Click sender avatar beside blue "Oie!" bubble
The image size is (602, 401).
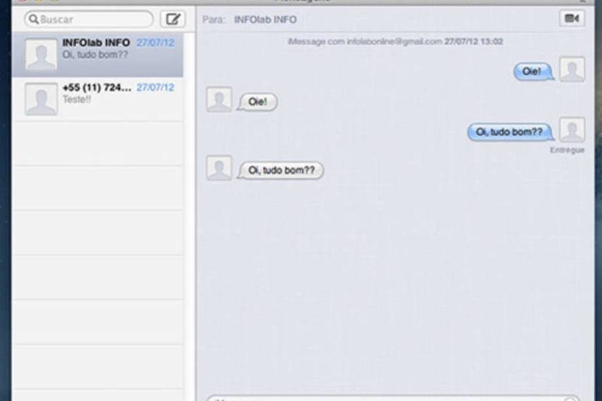(572, 69)
